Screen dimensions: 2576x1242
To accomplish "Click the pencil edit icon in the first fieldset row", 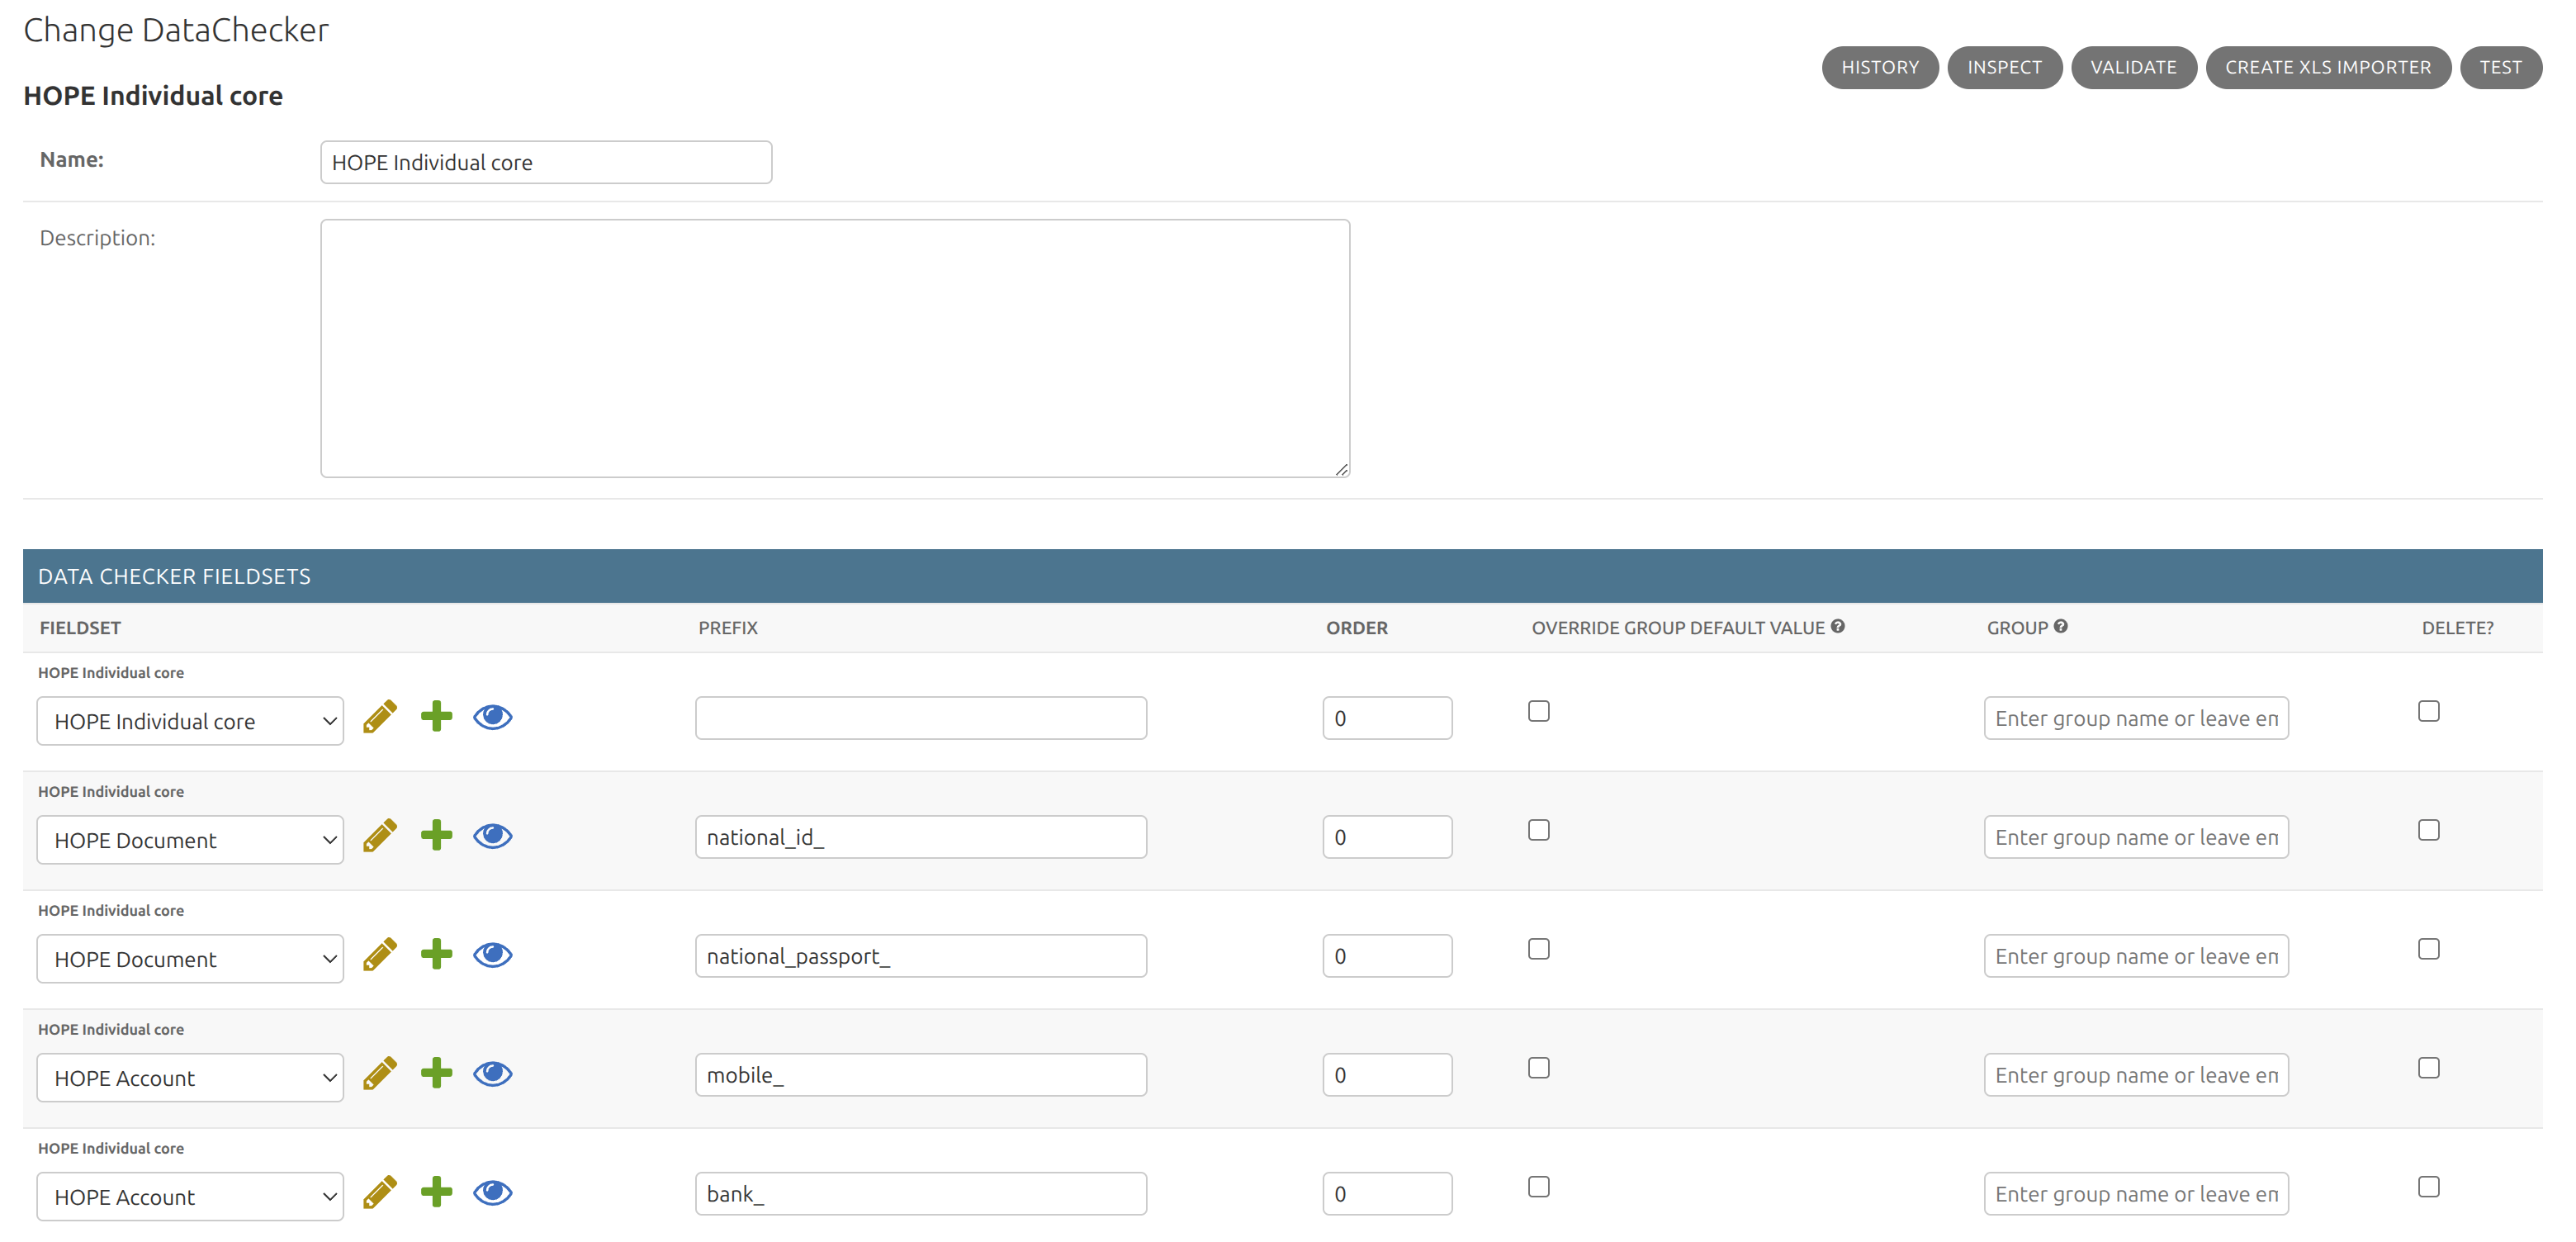I will pos(380,716).
